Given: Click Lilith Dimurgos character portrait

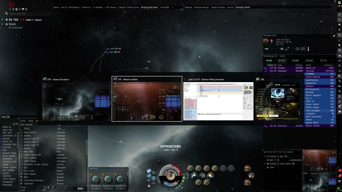Looking at the screenshot, I should coord(272,41).
